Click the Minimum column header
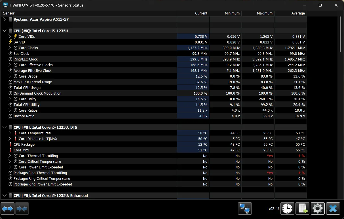The image size is (344, 219). click(225, 13)
